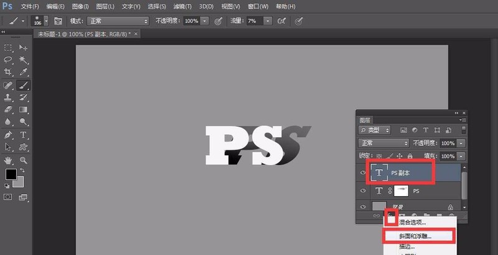Select the Crop tool

[x=9, y=73]
